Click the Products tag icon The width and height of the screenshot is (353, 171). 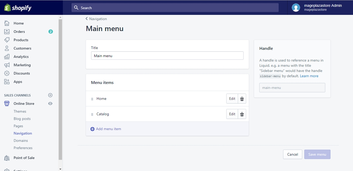point(7,40)
